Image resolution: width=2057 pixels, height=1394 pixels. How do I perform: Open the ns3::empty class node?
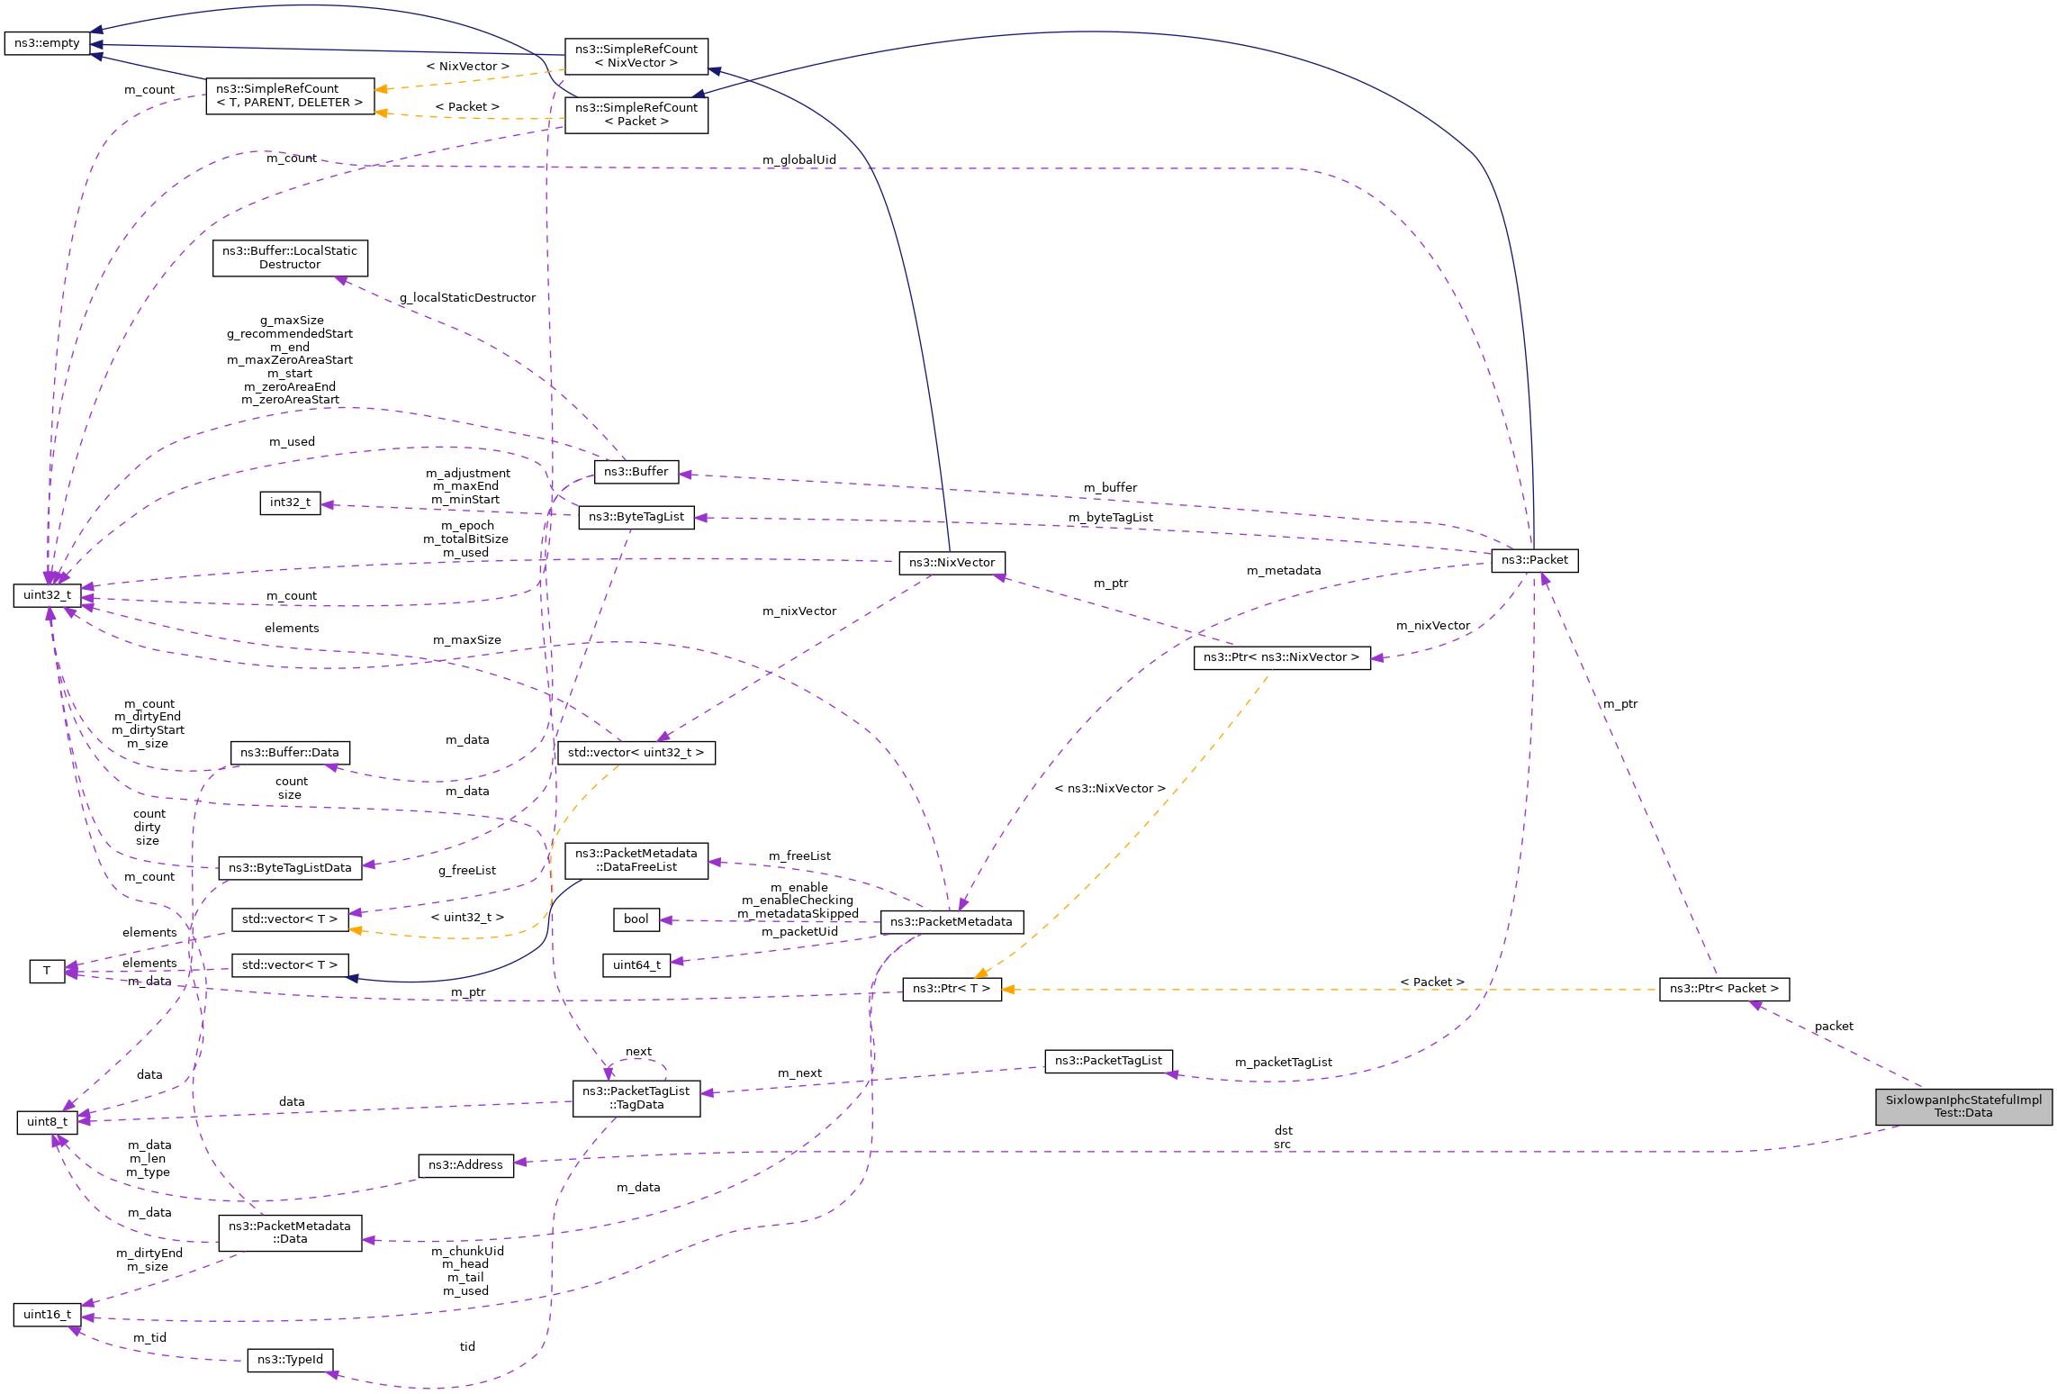pyautogui.click(x=47, y=43)
